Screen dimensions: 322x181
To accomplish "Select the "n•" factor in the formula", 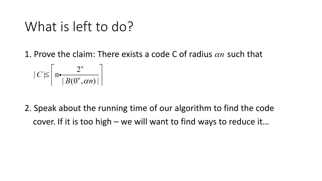I will (58, 75).
